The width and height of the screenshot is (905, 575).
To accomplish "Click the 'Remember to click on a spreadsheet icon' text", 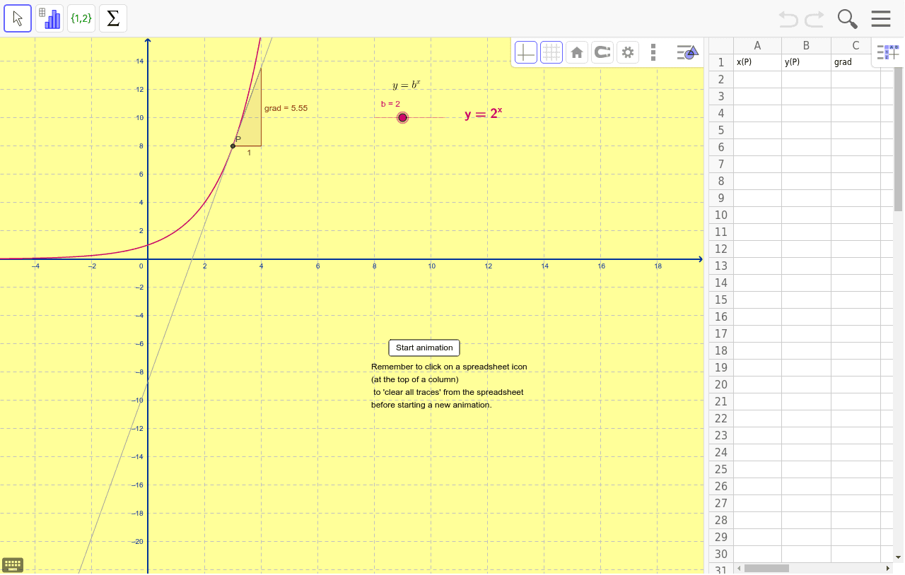I will 449,367.
